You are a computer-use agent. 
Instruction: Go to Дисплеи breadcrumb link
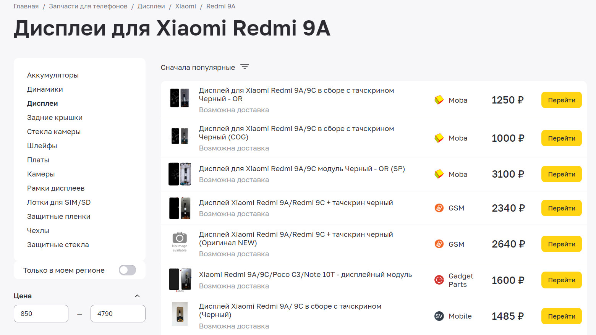click(151, 6)
